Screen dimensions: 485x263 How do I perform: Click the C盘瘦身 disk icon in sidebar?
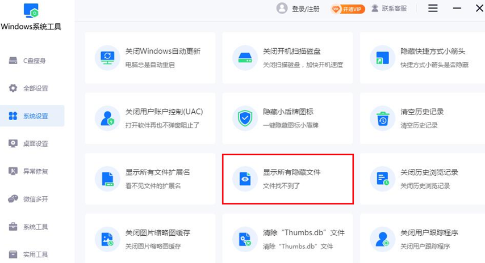pos(13,61)
